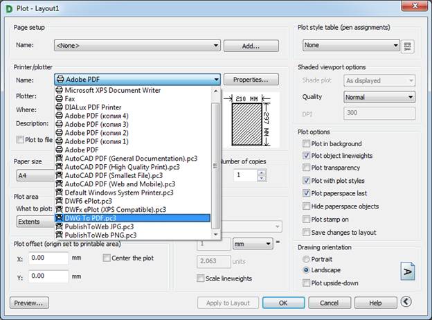This screenshot has height=320, width=432.
Task: Click the collapse dialog arrow beside Help
Action: tap(406, 302)
